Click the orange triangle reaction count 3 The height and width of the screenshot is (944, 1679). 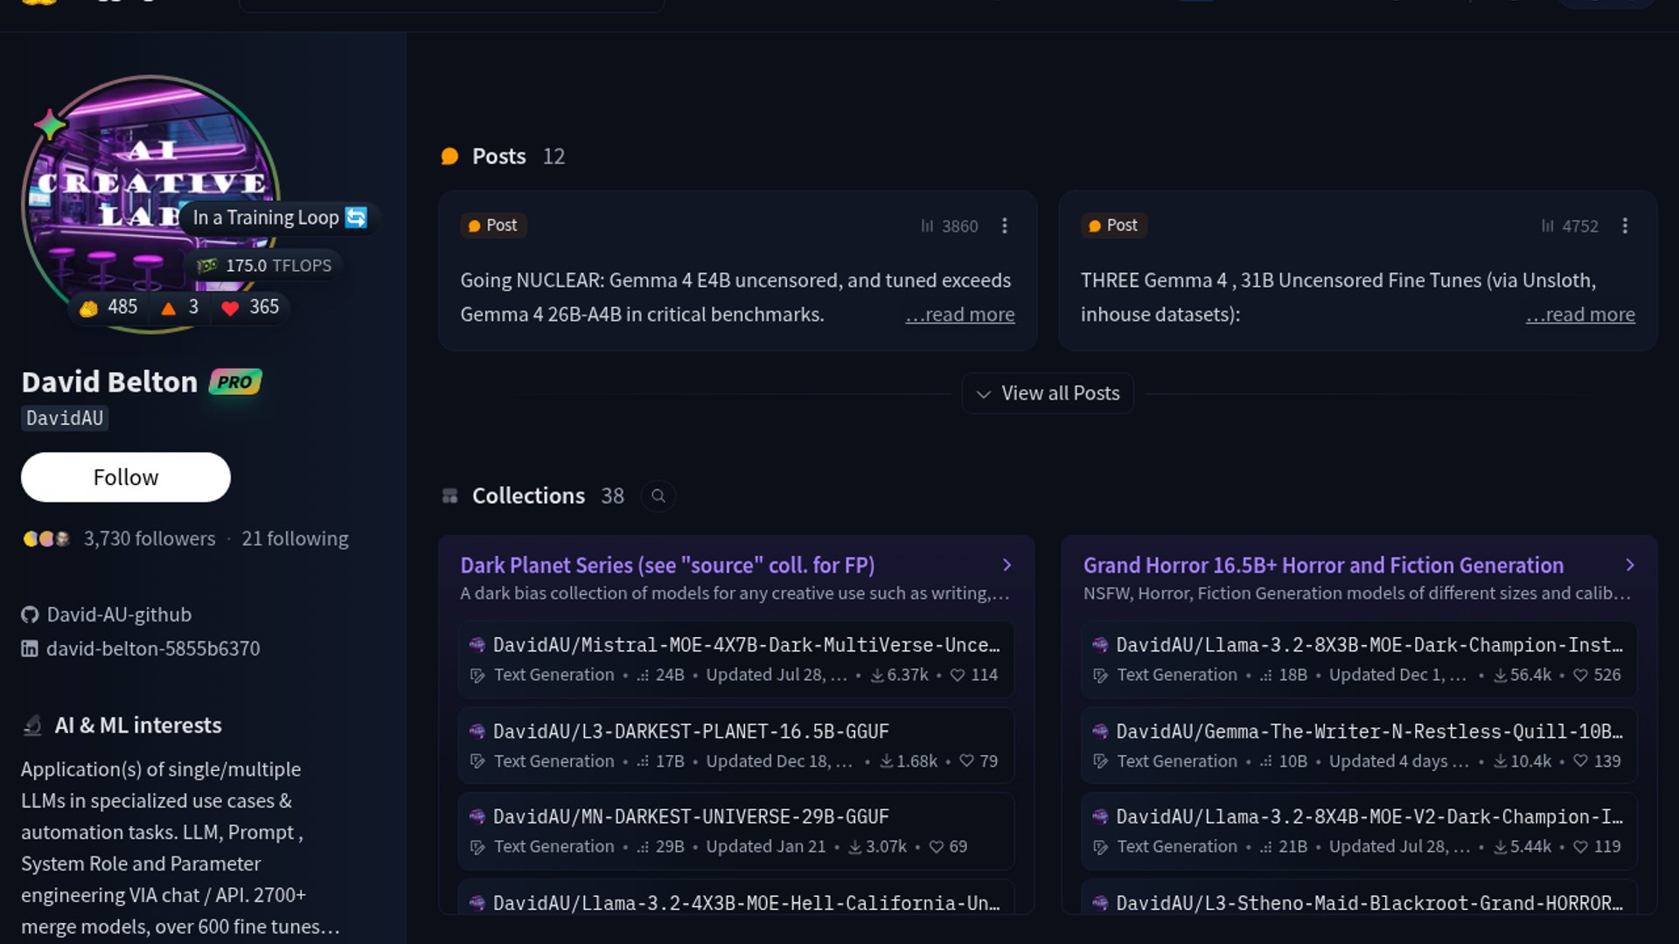pos(180,308)
